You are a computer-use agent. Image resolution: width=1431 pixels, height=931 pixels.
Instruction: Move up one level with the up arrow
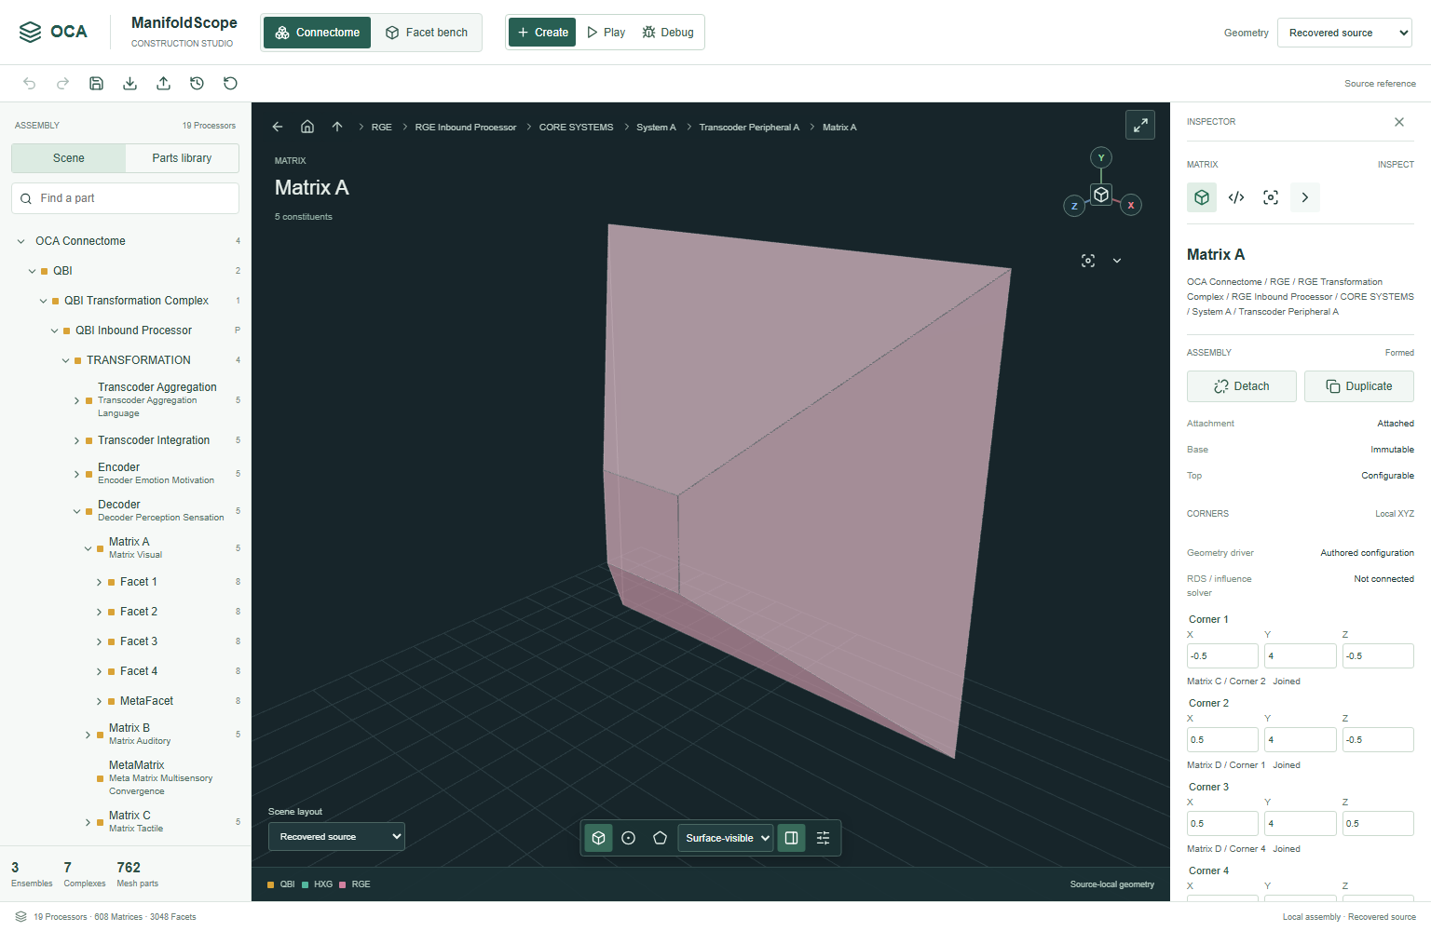point(337,127)
